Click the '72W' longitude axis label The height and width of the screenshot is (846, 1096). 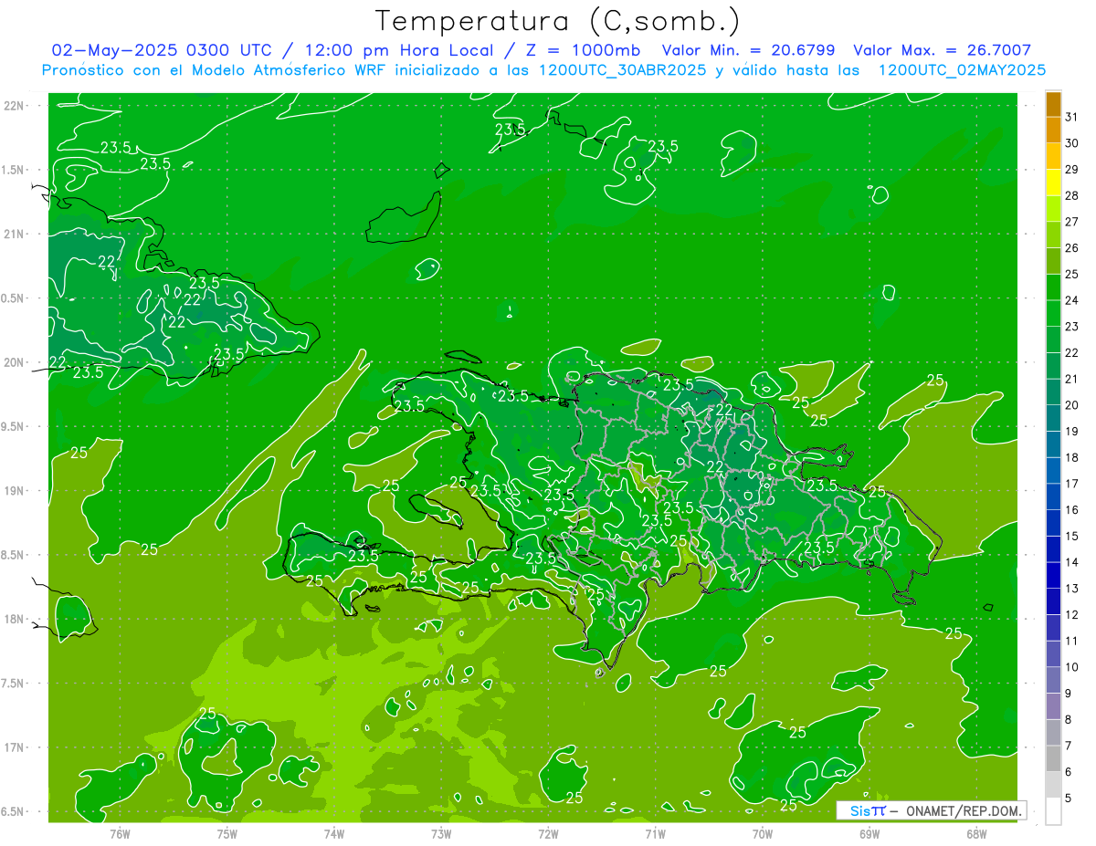pos(548,833)
